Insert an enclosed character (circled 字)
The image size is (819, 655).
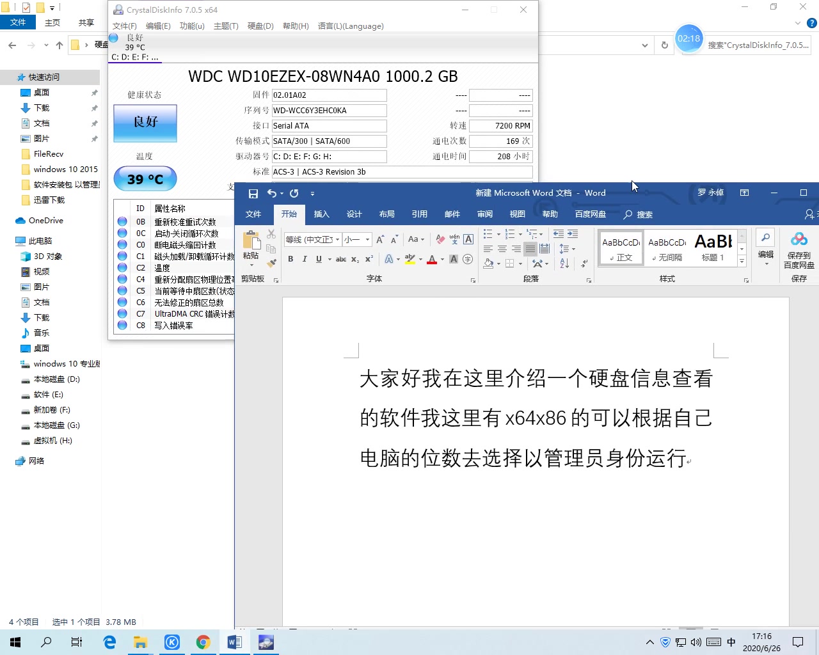(468, 259)
